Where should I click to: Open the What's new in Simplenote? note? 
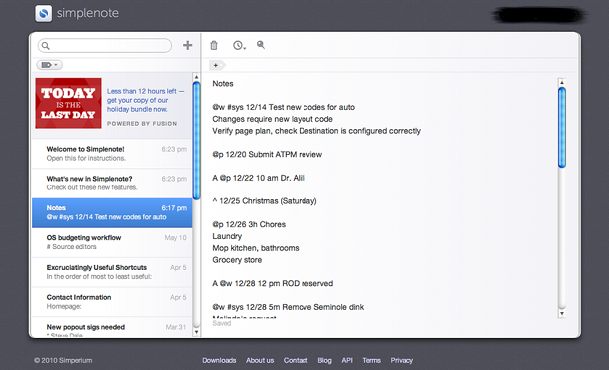point(112,184)
